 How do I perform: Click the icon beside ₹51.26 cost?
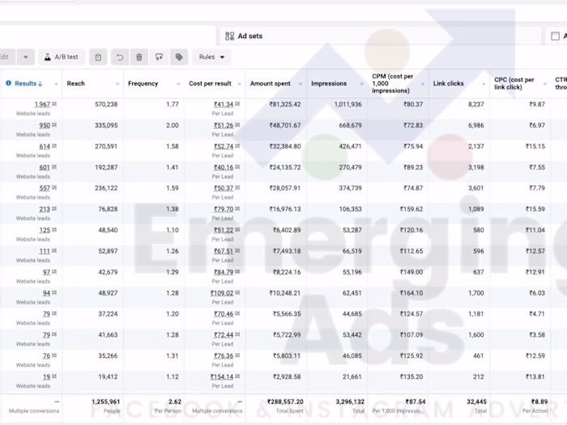point(237,125)
